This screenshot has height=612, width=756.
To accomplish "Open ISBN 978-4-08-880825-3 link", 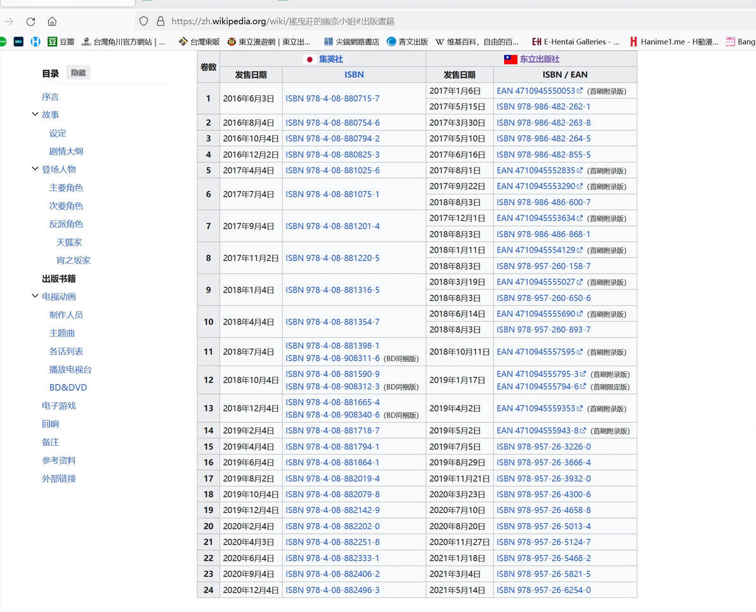I will pyautogui.click(x=332, y=155).
